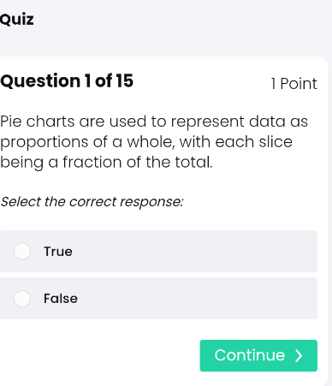Click the line 'being a fraction of the total.'
Image resolution: width=332 pixels, height=386 pixels.
pyautogui.click(x=106, y=163)
